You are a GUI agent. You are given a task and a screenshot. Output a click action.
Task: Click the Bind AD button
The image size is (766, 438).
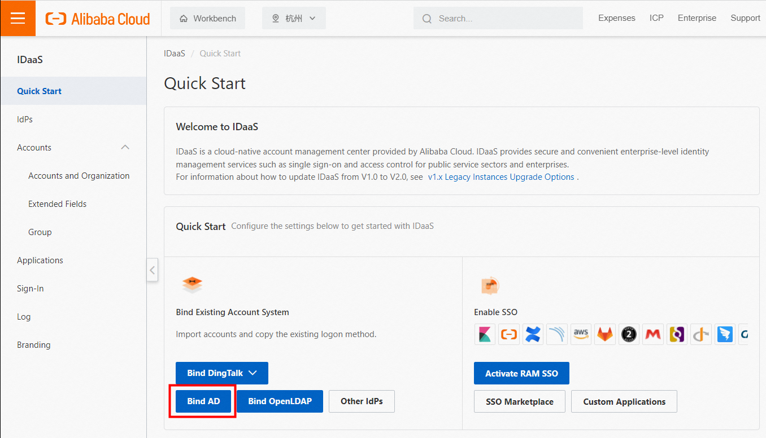pyautogui.click(x=203, y=401)
